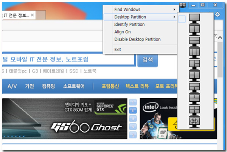Toggle Disable Desktop Partition
227x152 pixels.
pos(137,39)
